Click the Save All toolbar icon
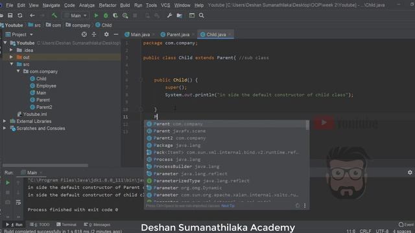This screenshot has width=415, height=233. [x=10, y=16]
